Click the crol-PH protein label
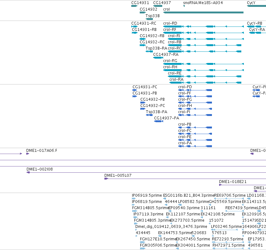 point(185,106)
